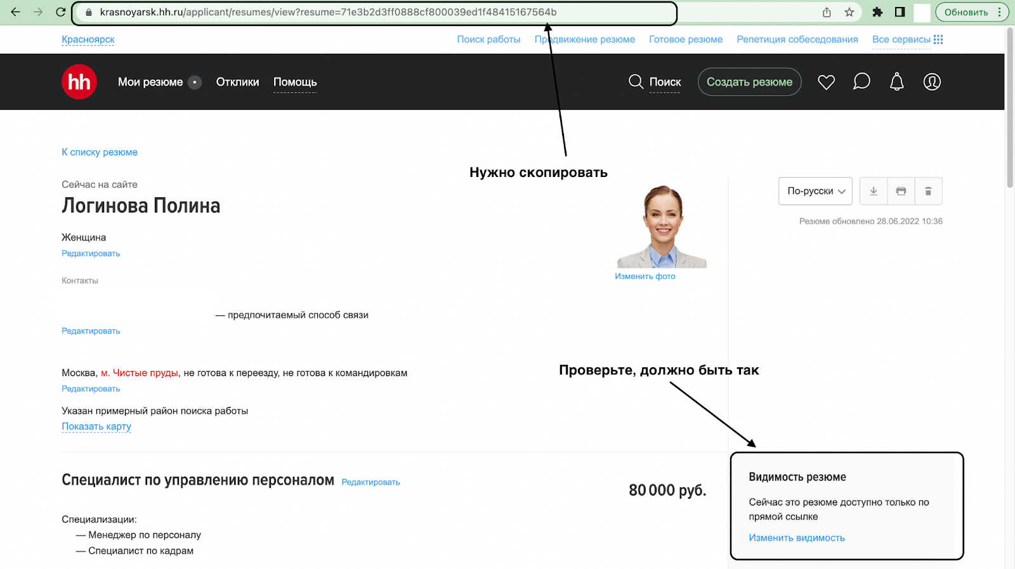1015x569 pixels.
Task: Bookmark the page with star icon
Action: coord(849,12)
